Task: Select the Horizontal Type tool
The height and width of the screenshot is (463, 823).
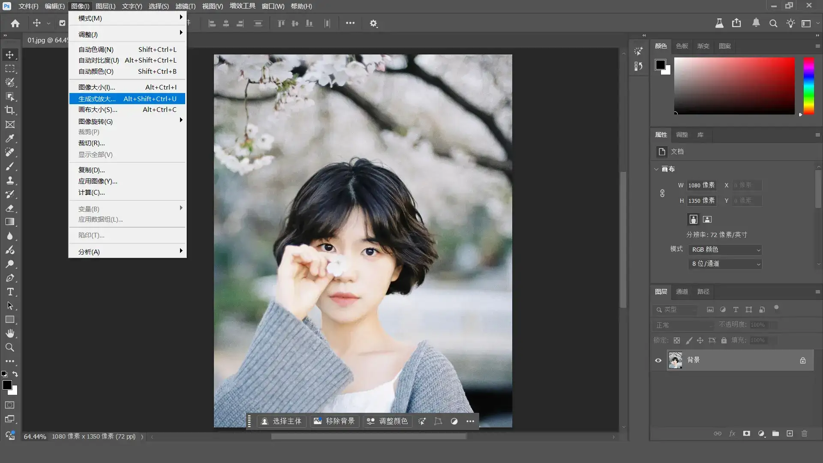Action: [x=10, y=292]
